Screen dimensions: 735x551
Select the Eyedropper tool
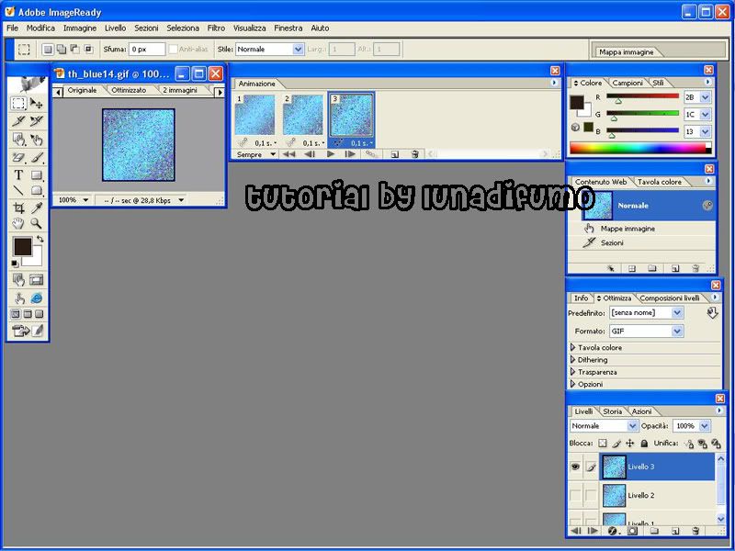click(x=37, y=208)
